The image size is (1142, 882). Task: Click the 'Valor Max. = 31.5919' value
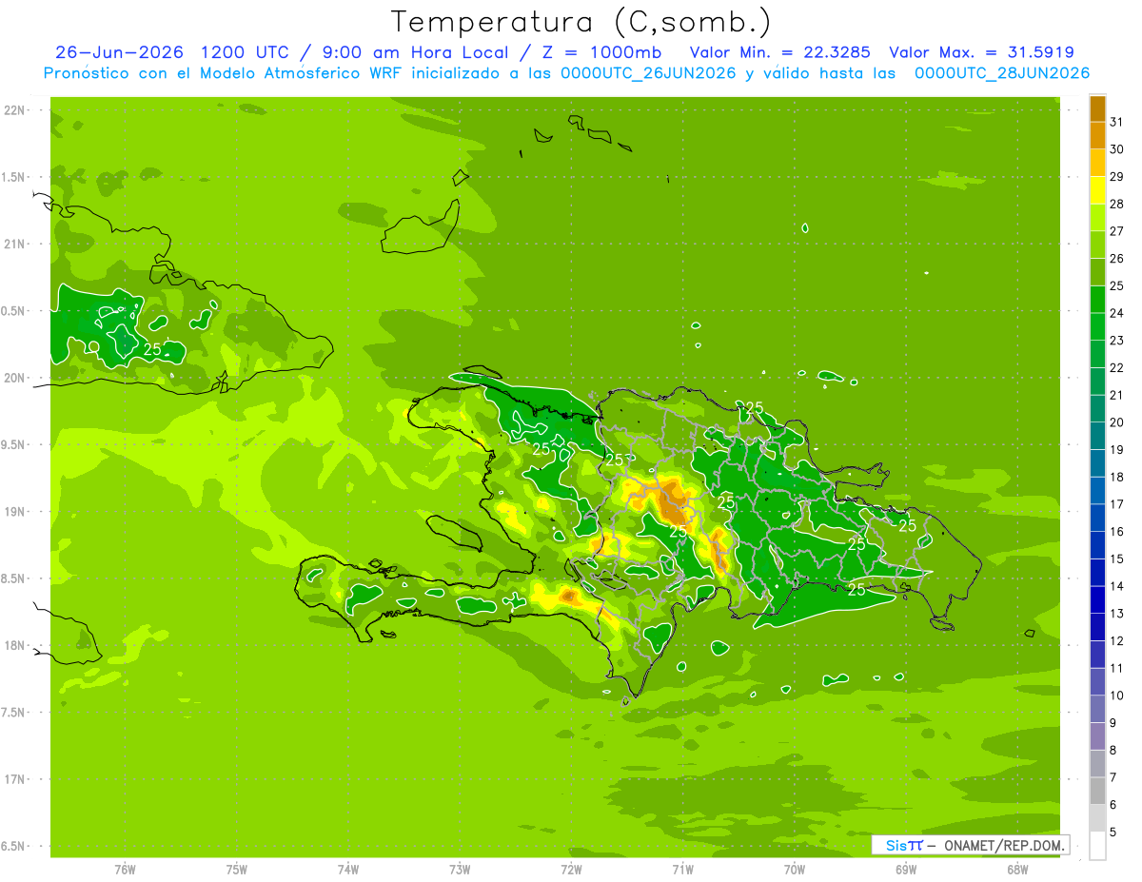point(982,52)
